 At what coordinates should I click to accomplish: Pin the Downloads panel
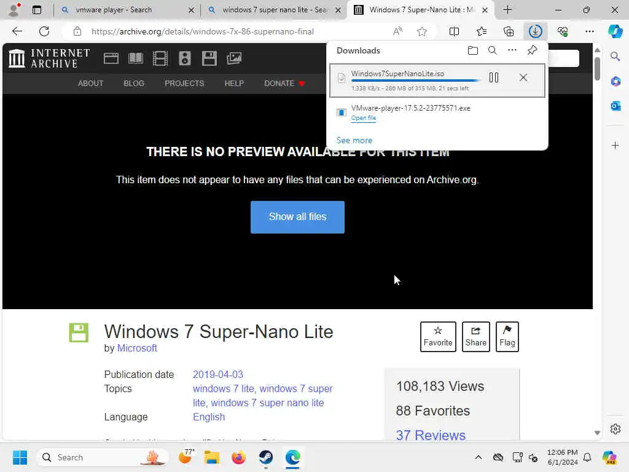point(532,50)
